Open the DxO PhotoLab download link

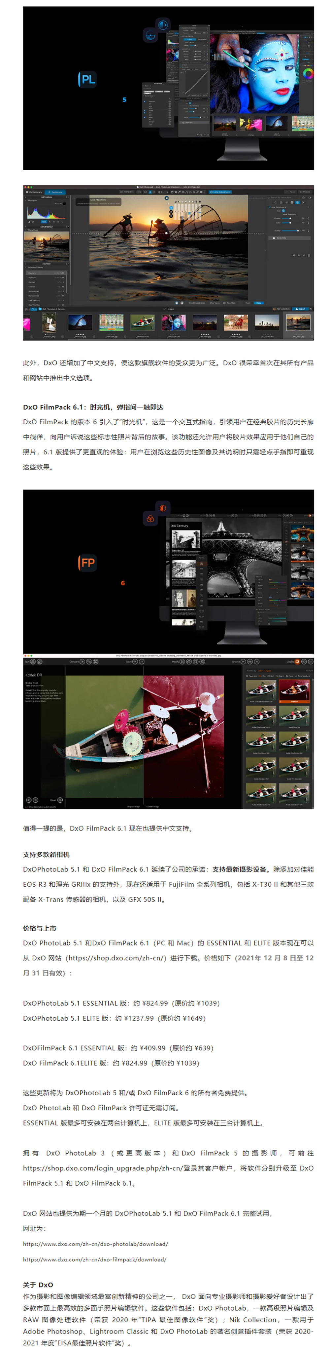[95, 1244]
